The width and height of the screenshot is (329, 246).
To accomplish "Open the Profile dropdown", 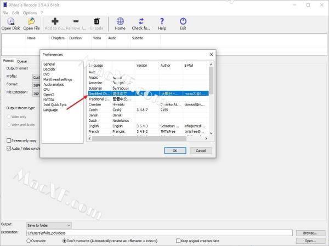I will click(x=36, y=77).
